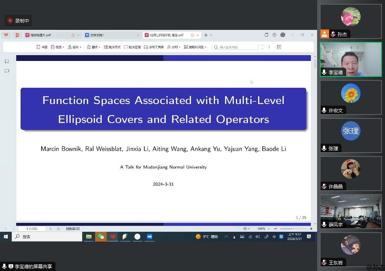Expand the 旋转 rotate dropdown
385x271 pixels.
click(x=75, y=47)
